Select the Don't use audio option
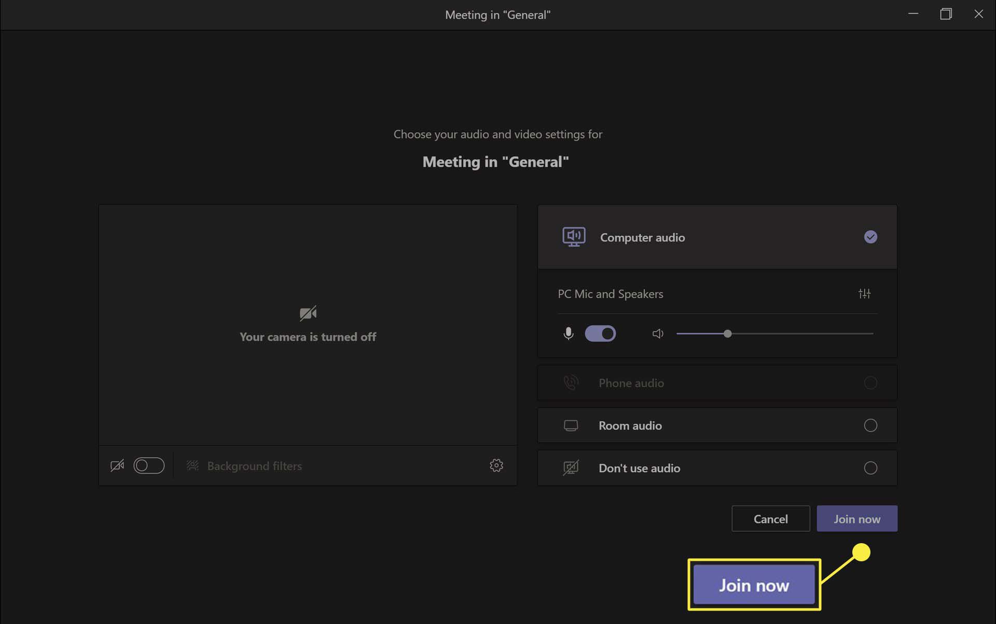 (x=870, y=467)
